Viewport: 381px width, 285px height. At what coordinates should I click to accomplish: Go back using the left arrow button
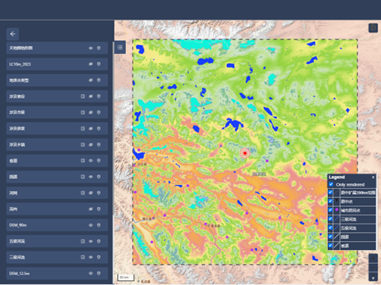click(13, 34)
